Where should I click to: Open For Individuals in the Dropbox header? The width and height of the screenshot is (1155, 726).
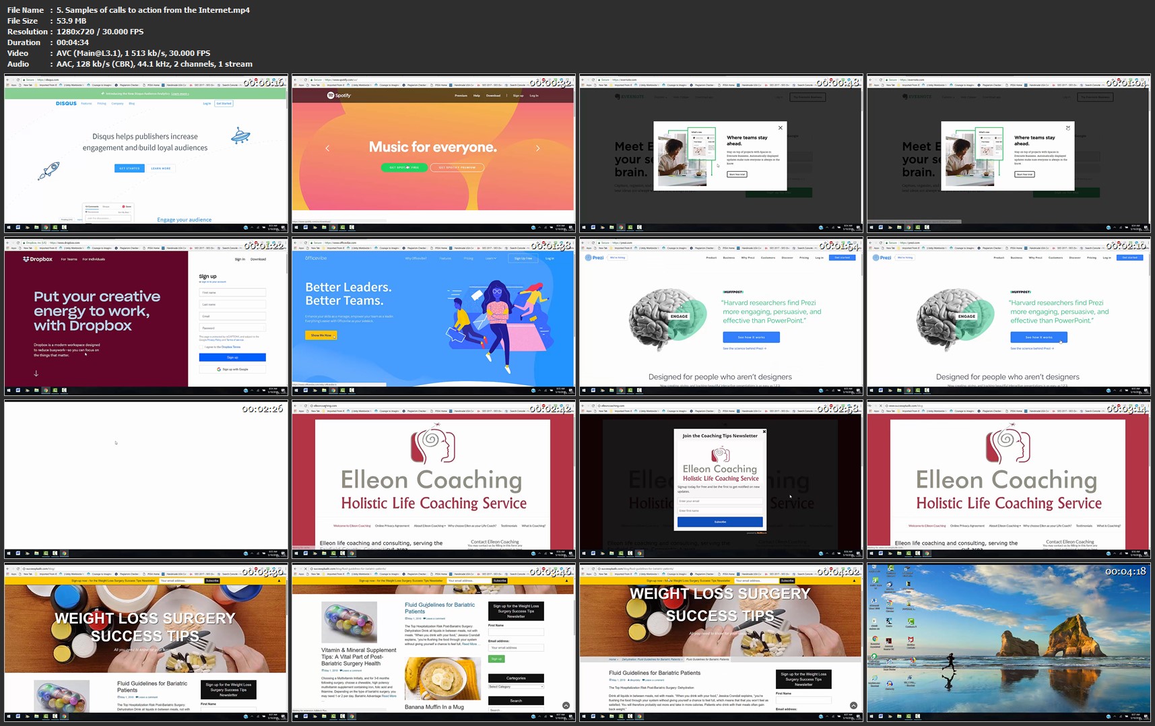[x=94, y=259]
